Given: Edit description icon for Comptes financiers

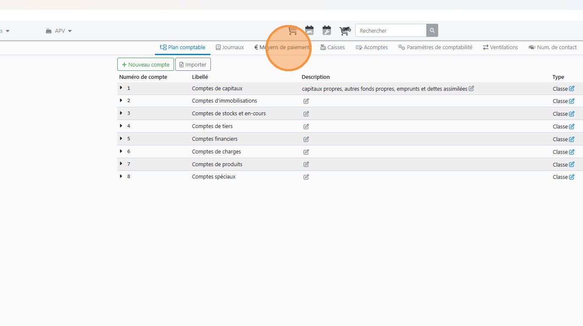Looking at the screenshot, I should pos(306,139).
